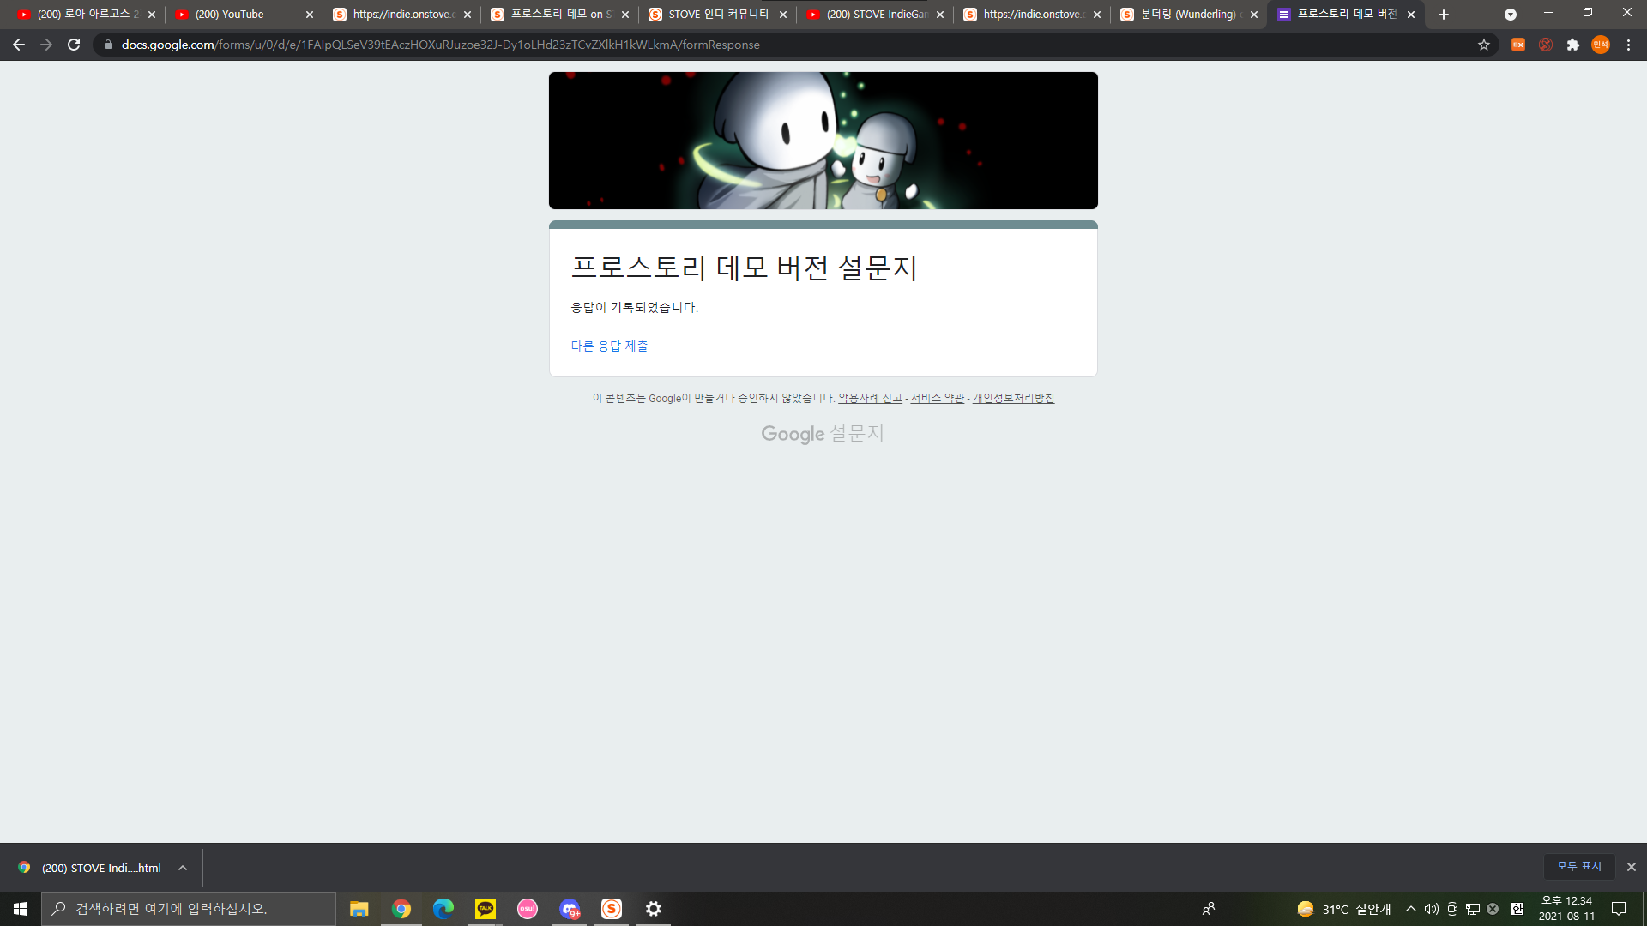Open KakaoTalk from the taskbar
Image resolution: width=1647 pixels, height=926 pixels.
click(x=486, y=909)
